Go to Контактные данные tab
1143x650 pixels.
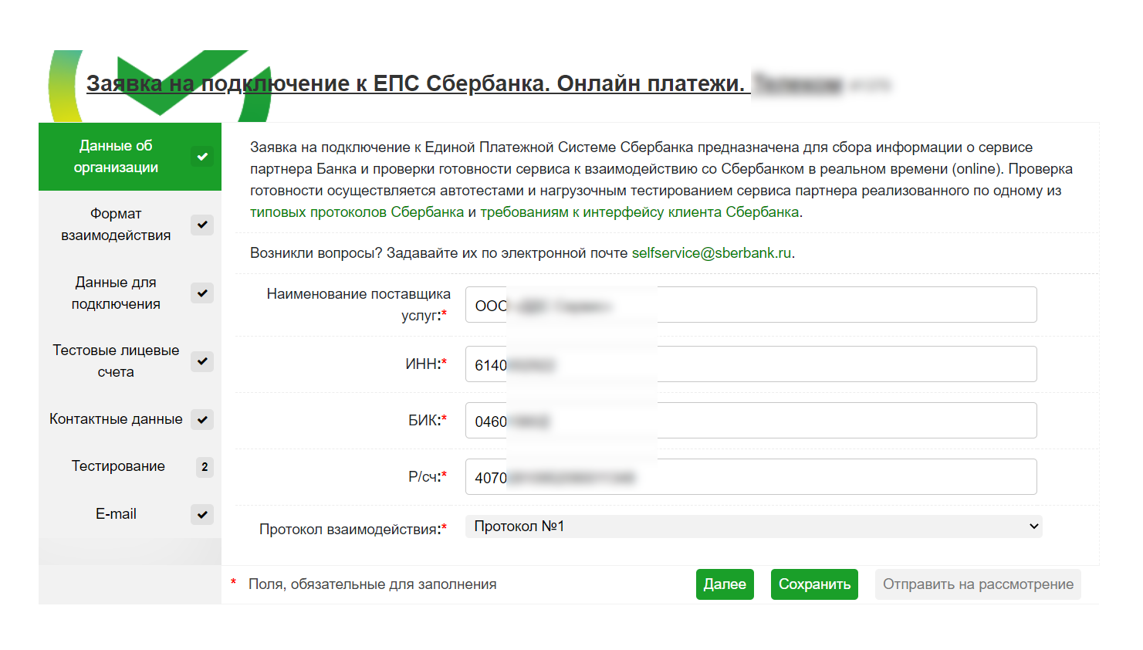[116, 419]
